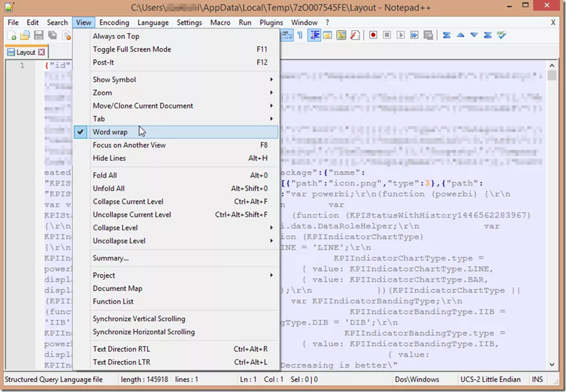Screen dimensions: 566x392
Task: Expand the Zoom submenu
Action: tap(176, 93)
